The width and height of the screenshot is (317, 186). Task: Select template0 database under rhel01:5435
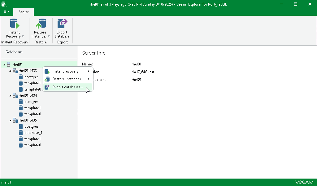[x=33, y=145]
